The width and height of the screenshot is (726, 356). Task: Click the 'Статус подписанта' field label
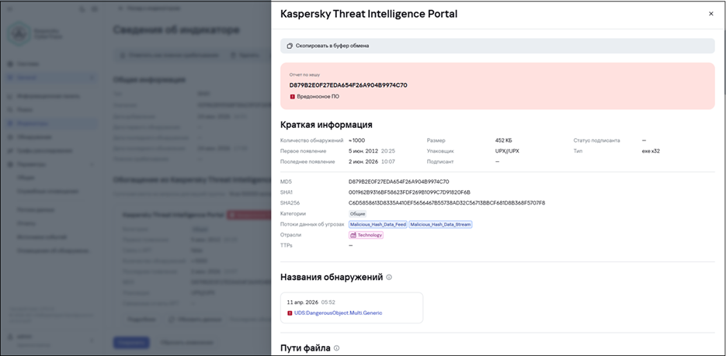(596, 140)
